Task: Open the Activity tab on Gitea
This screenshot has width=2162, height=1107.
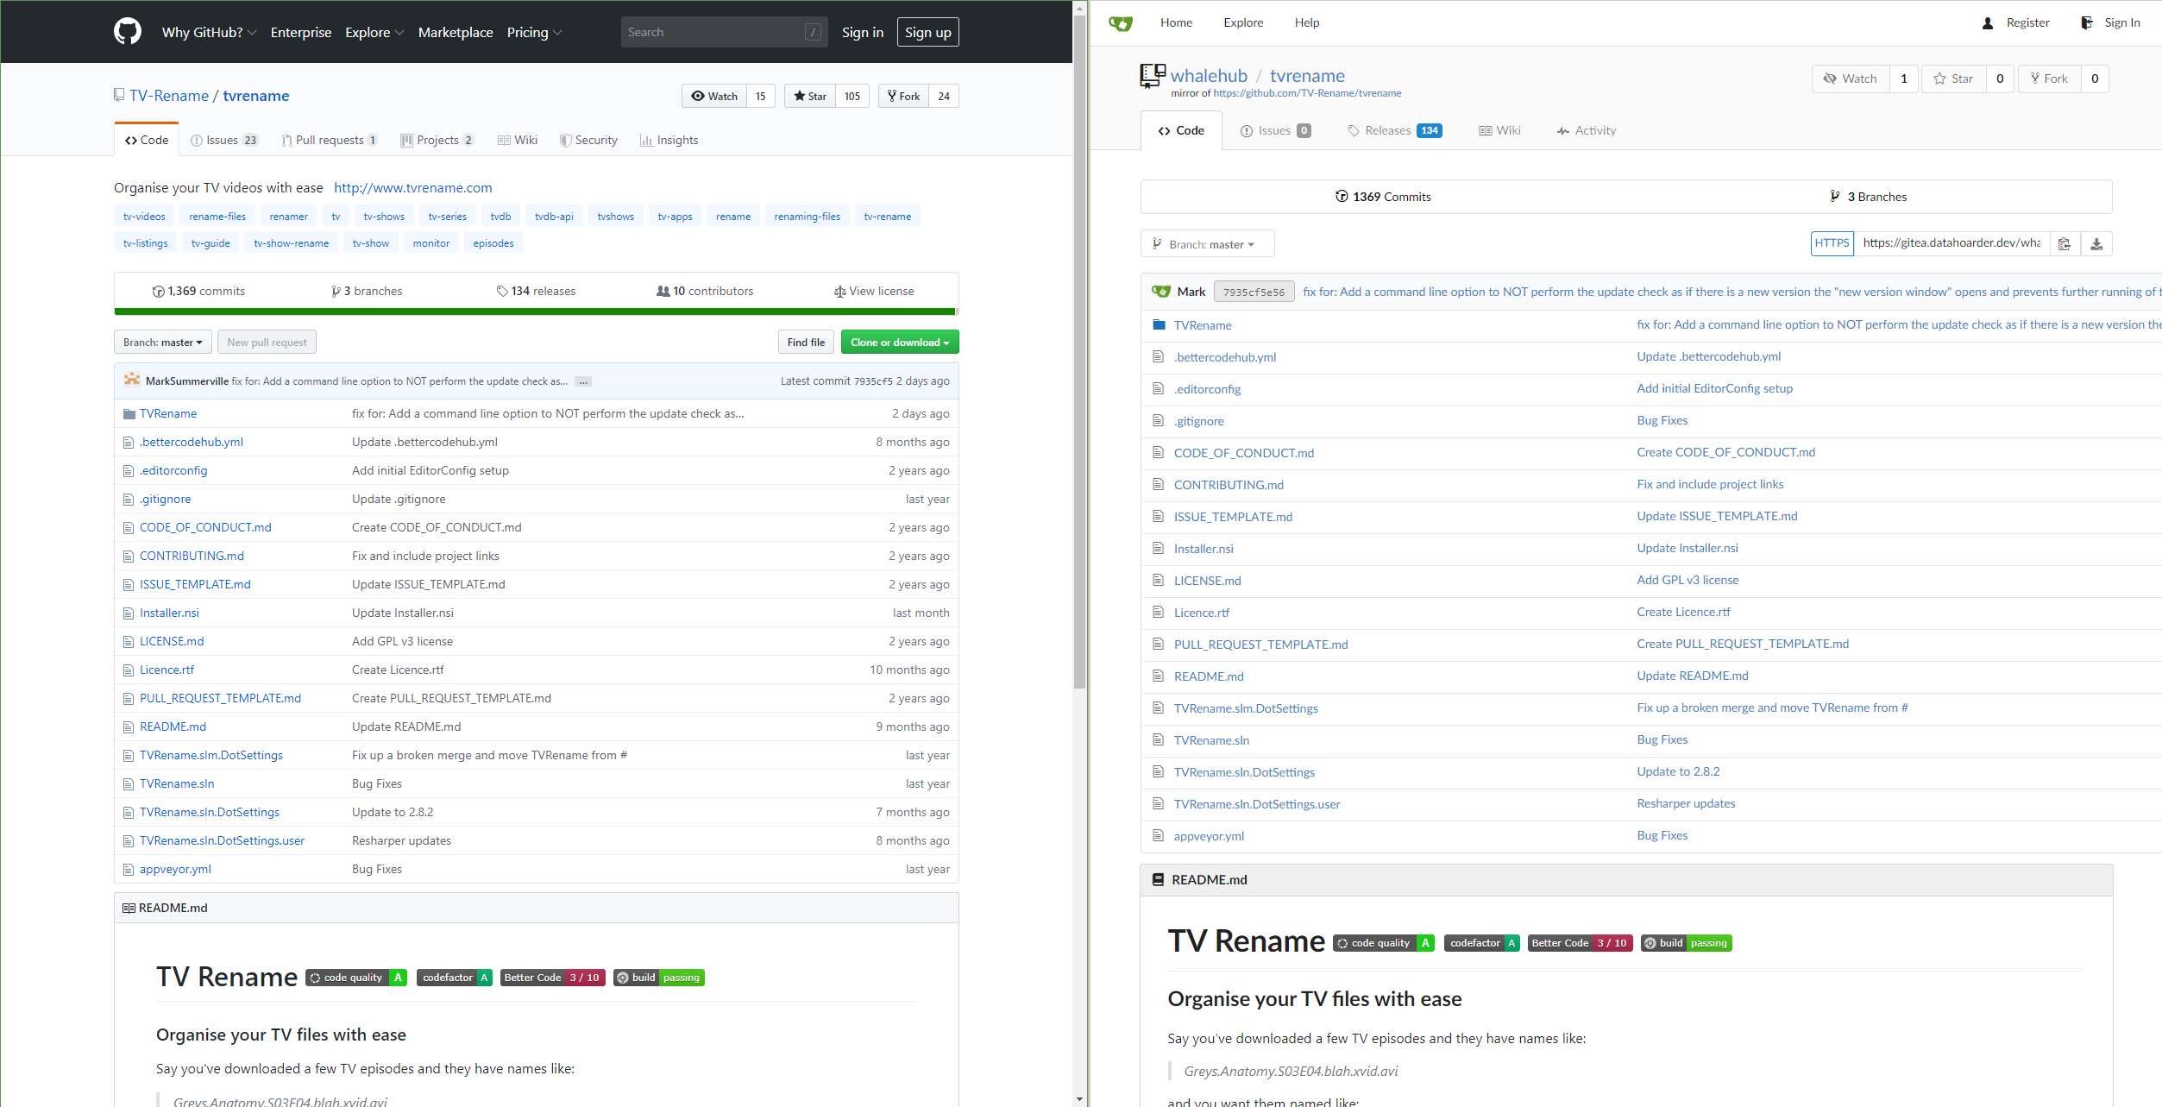Action: click(x=1586, y=130)
